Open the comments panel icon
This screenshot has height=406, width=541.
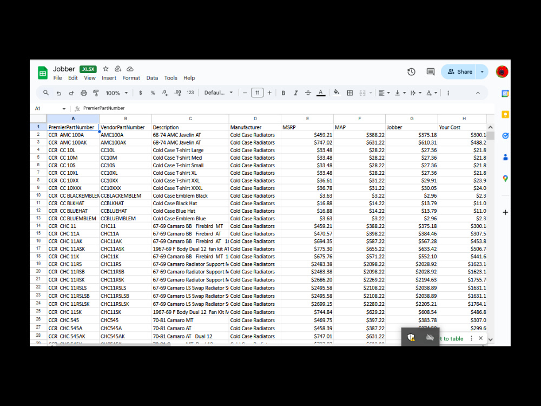point(430,72)
